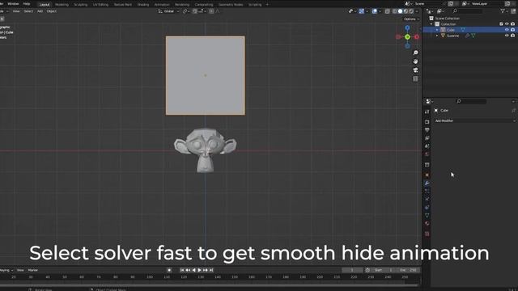Image resolution: width=518 pixels, height=291 pixels.
Task: Click the green Y axis gizmo ball
Action: 407,37
